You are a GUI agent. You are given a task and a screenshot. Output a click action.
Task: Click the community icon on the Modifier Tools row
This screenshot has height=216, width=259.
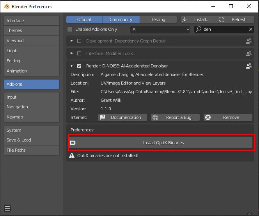tap(249, 53)
